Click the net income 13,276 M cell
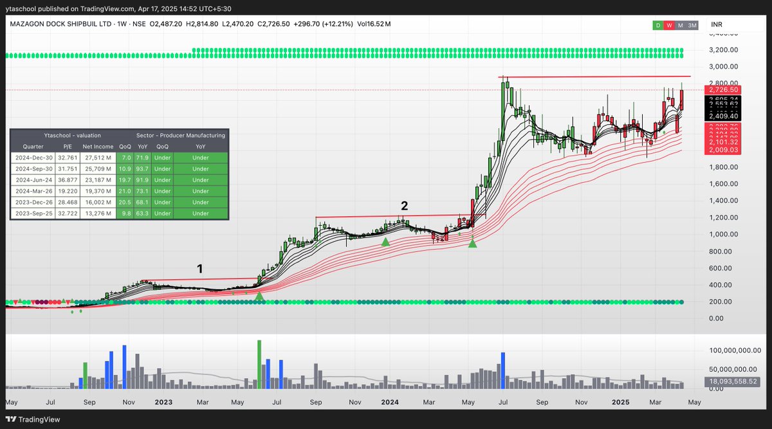 click(x=98, y=214)
